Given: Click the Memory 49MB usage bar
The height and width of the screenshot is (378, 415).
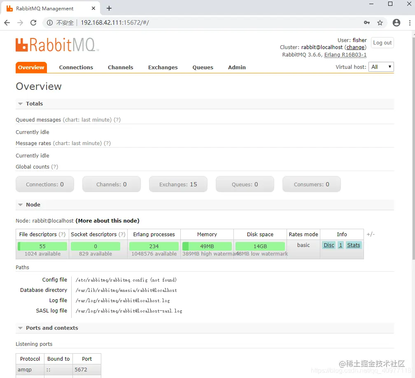Looking at the screenshot, I should 207,246.
